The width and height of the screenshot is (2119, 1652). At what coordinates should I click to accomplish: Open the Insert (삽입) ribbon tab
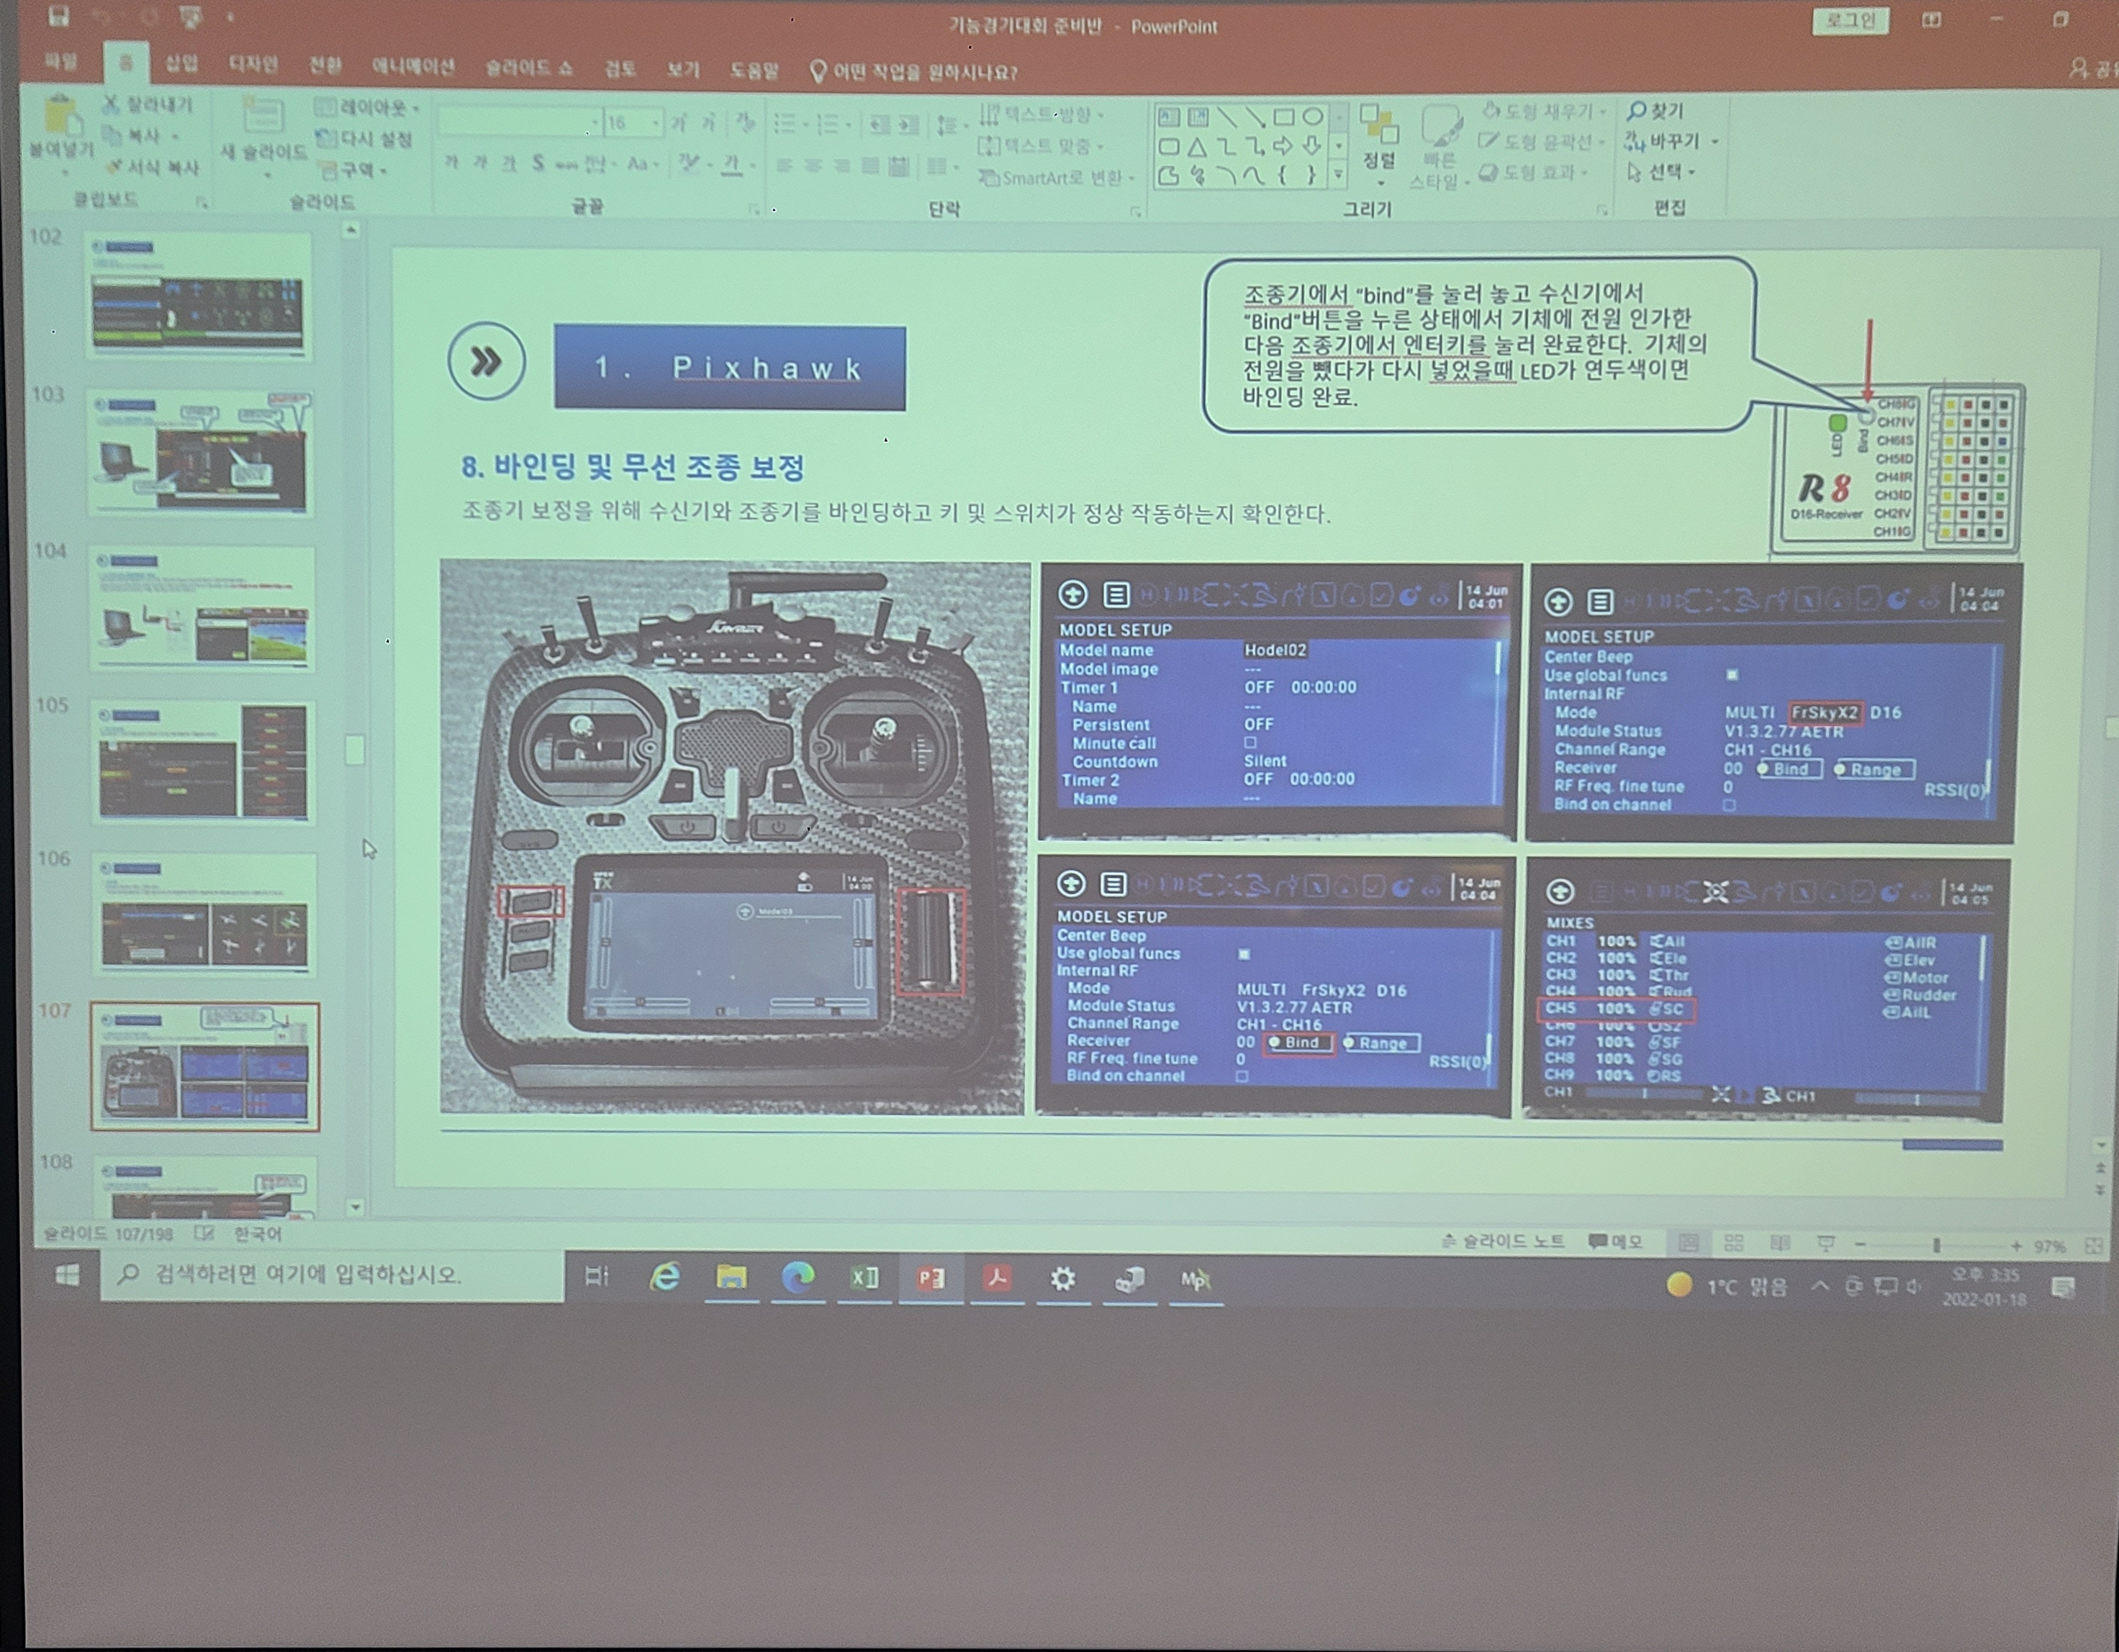tap(181, 64)
